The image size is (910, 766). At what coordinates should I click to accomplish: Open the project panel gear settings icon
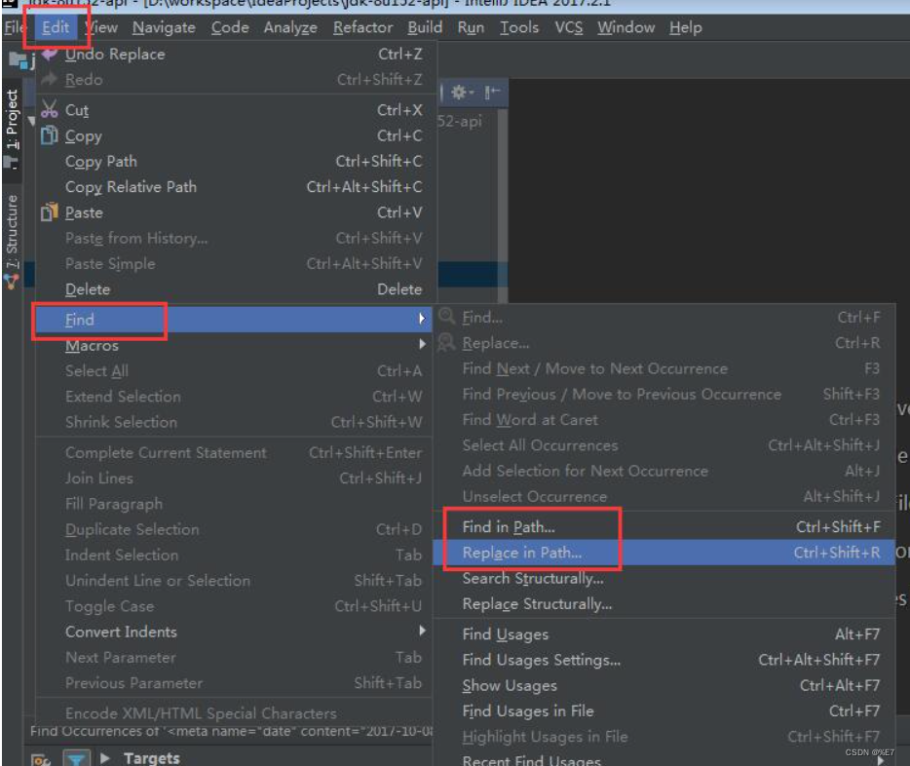coord(460,93)
